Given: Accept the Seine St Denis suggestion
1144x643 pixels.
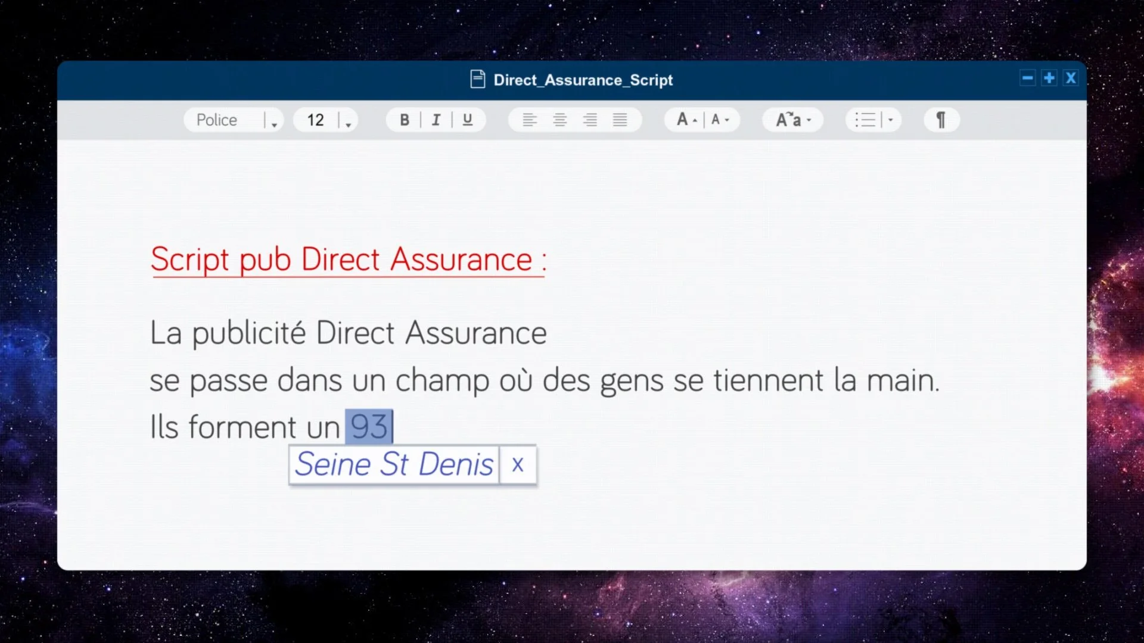Looking at the screenshot, I should [394, 464].
